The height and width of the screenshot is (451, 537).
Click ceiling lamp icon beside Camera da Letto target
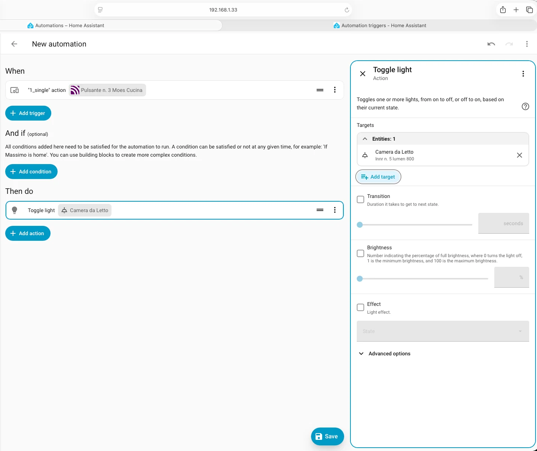coord(365,155)
